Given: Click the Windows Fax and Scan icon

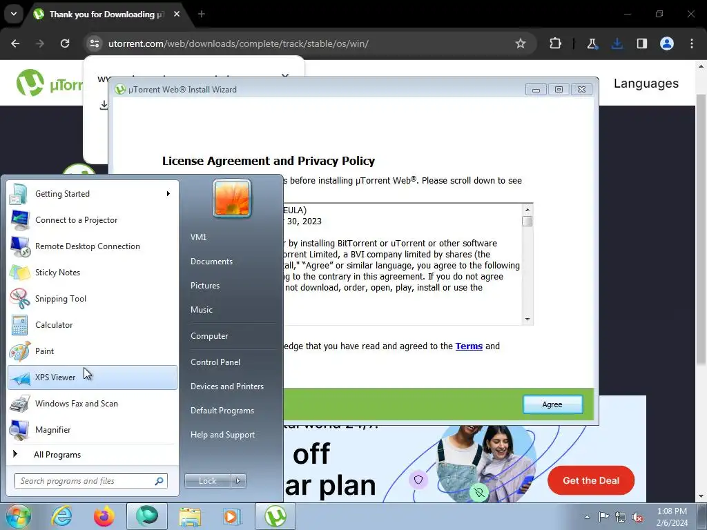Looking at the screenshot, I should pos(19,404).
